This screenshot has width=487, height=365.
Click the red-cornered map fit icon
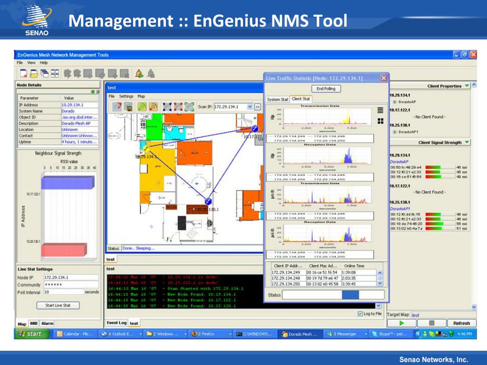click(178, 107)
